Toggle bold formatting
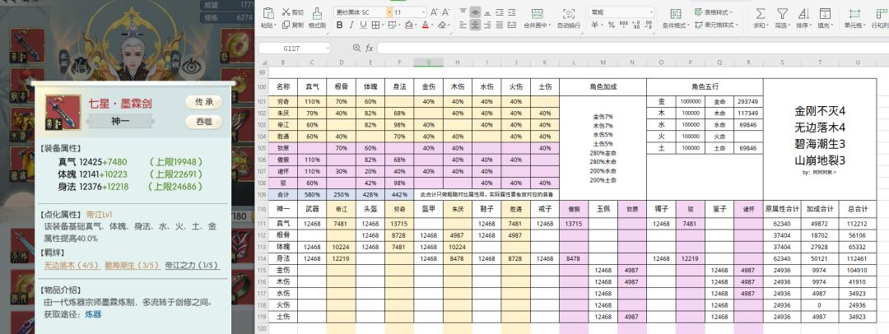The image size is (889, 334). coord(340,25)
